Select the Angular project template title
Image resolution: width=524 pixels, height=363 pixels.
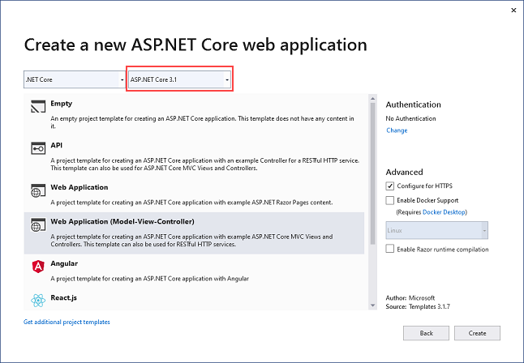point(65,263)
